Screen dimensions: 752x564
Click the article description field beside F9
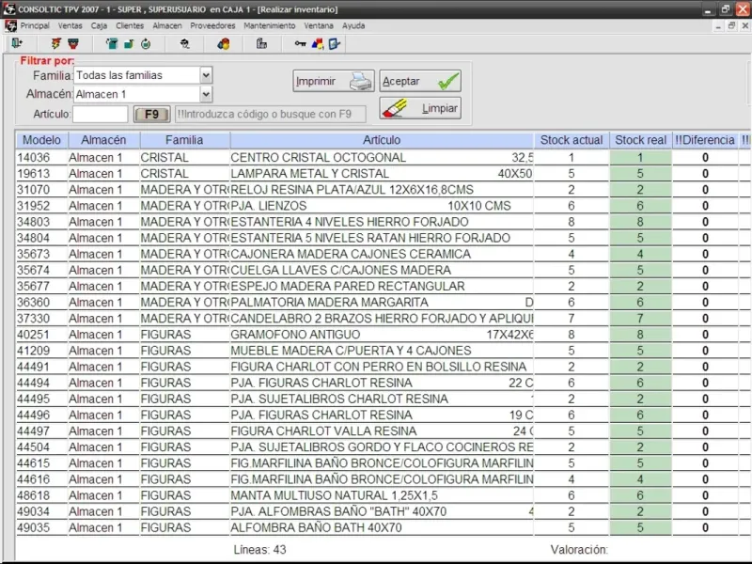coord(270,114)
